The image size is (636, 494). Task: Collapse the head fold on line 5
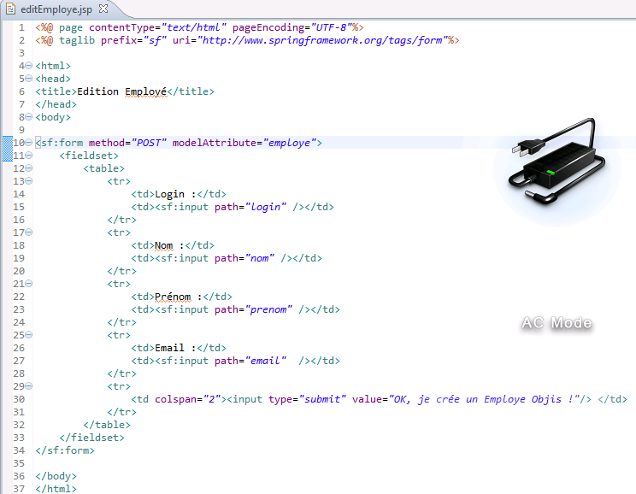29,79
